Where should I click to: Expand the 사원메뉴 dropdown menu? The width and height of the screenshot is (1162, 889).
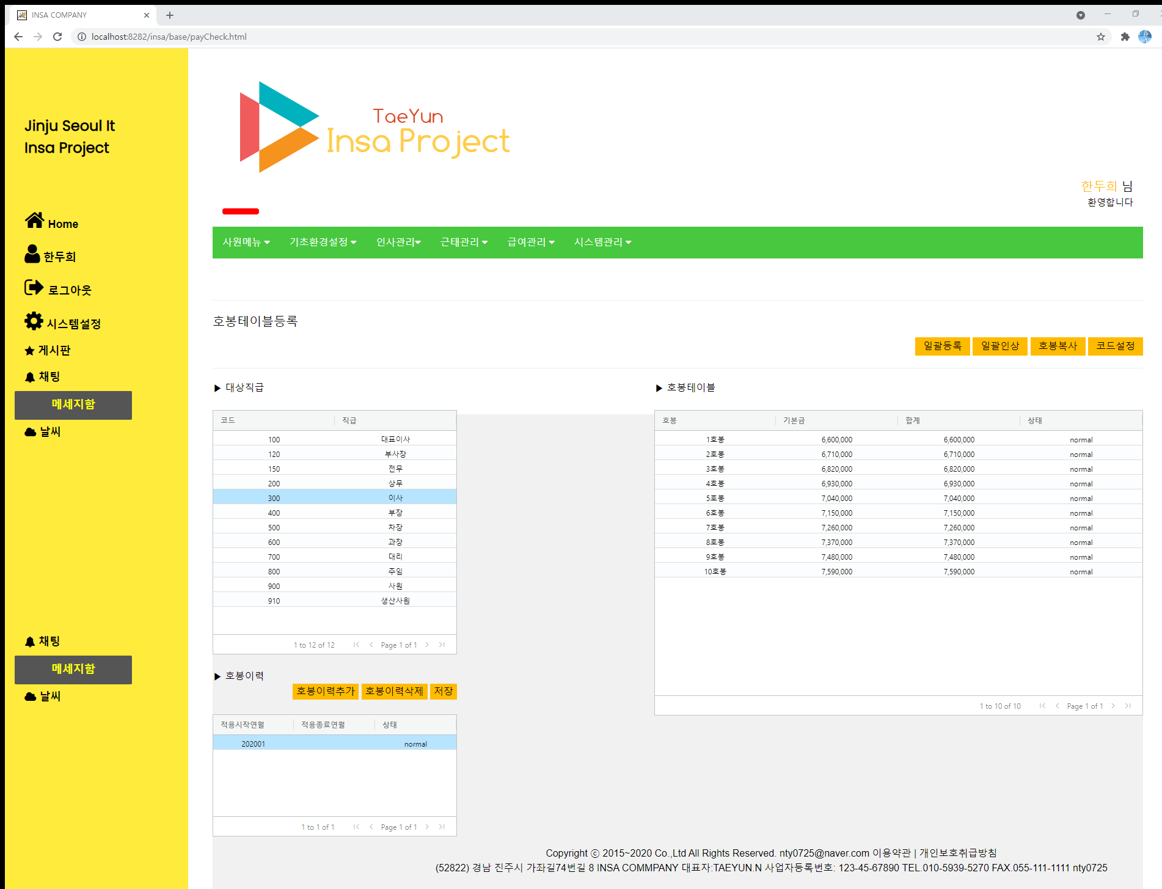246,243
